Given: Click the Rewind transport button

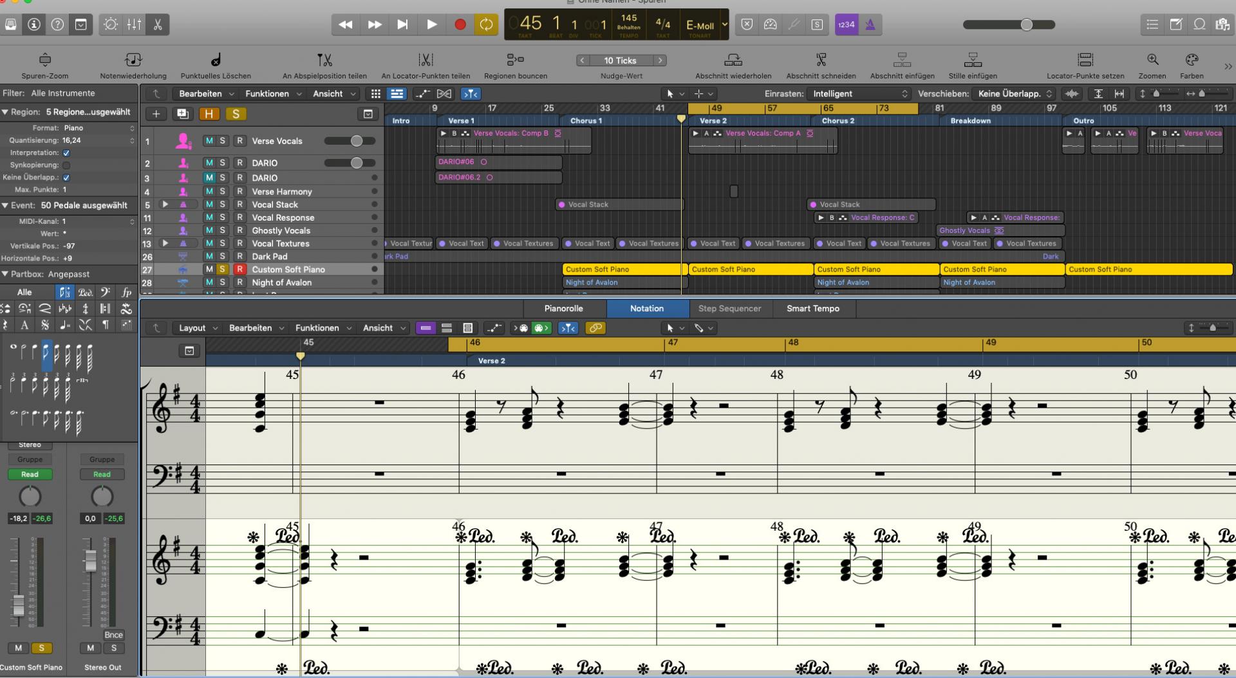Looking at the screenshot, I should point(346,24).
